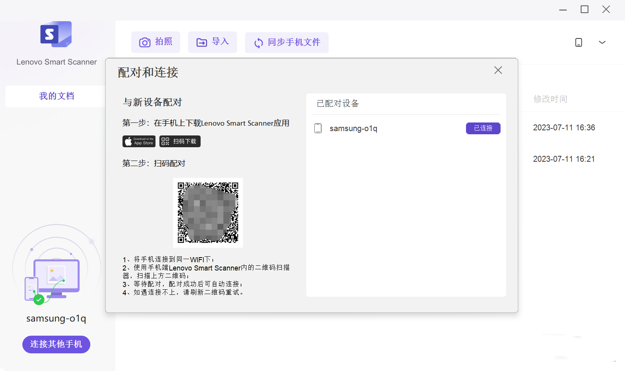Click the 已连接 status button

483,128
